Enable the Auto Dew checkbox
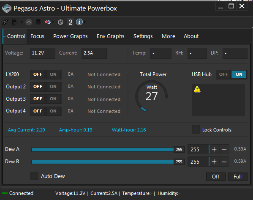This screenshot has height=200, width=253. (x=34, y=176)
